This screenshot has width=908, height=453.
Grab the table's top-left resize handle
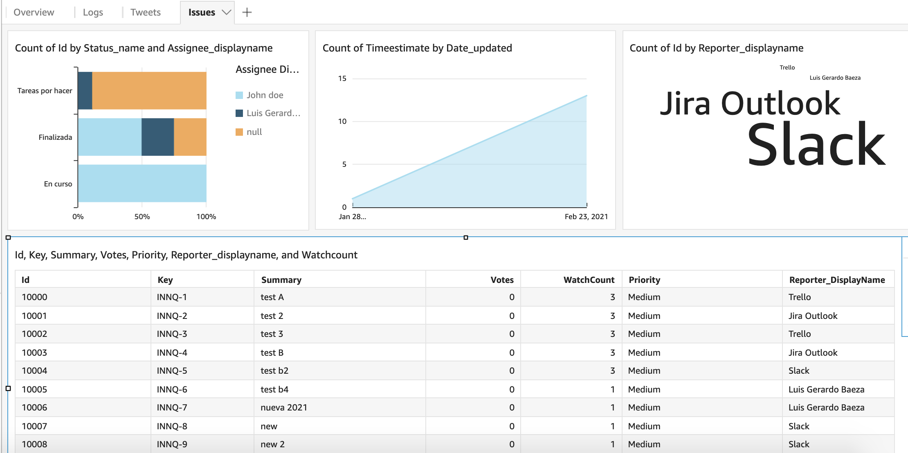(x=8, y=238)
